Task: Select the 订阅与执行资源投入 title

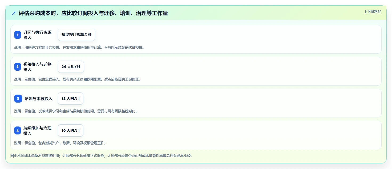Action: click(x=38, y=35)
